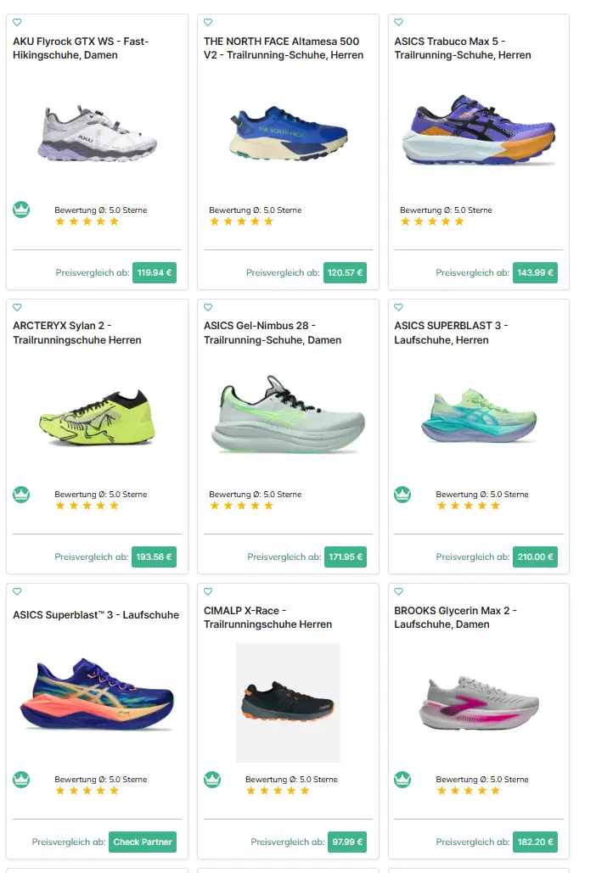Toggle favorite heart for ASICS Gel-Nimbus 28
This screenshot has height=873, width=596.
click(208, 307)
